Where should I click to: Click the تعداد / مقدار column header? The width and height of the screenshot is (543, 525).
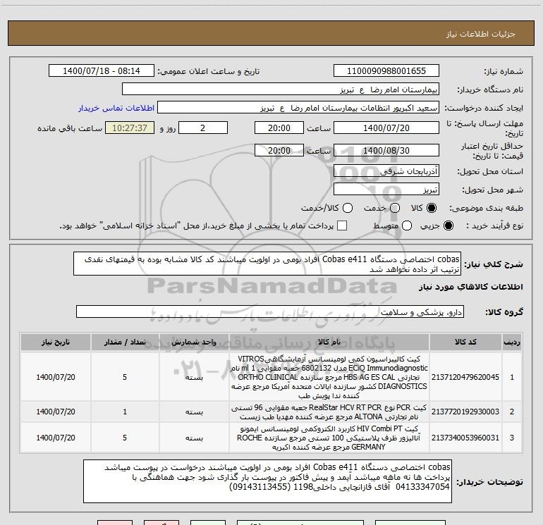coord(125,342)
